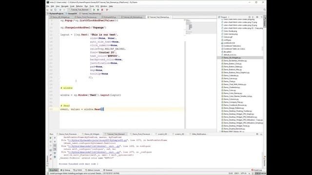The image size is (312, 175).
Task: Open the TODO tool window tab
Action: tap(78, 170)
